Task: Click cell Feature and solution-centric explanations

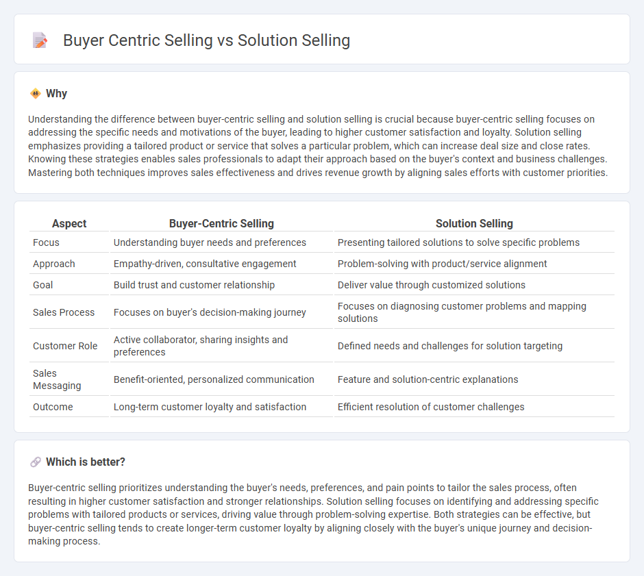Action: 474,379
